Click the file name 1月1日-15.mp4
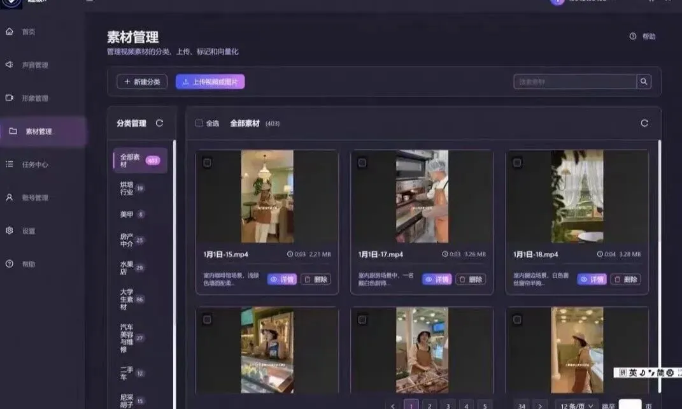Image resolution: width=682 pixels, height=409 pixels. [225, 254]
